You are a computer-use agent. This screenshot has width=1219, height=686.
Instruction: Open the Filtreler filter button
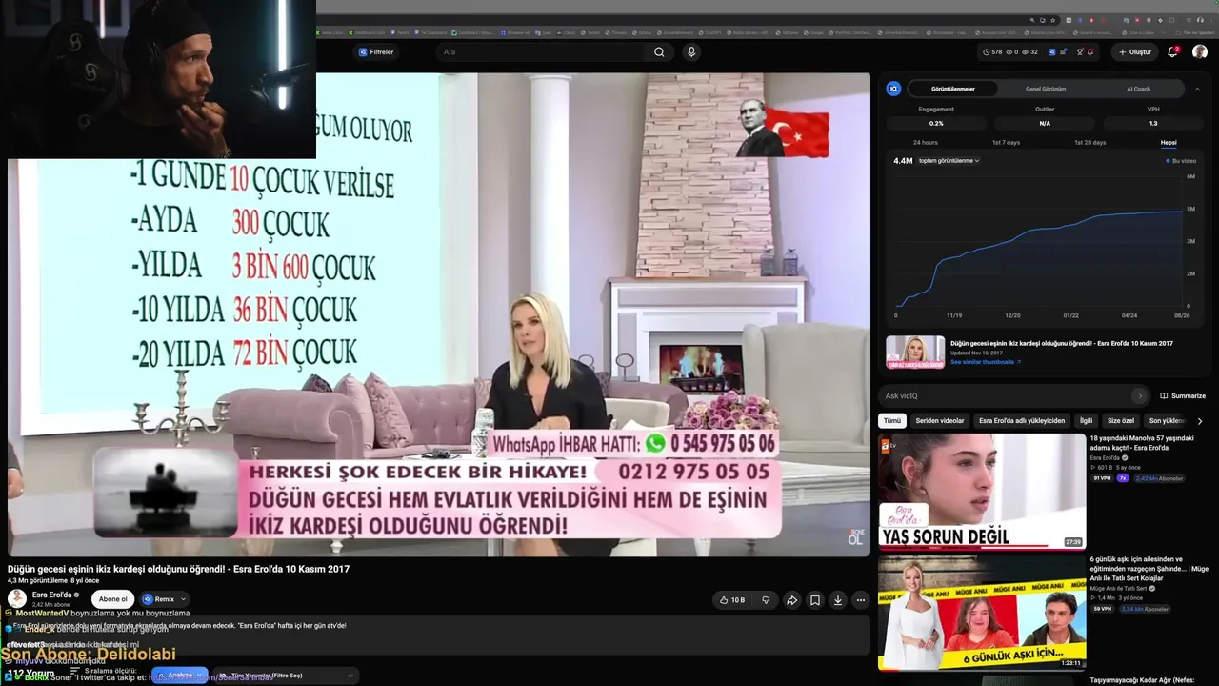pos(376,52)
